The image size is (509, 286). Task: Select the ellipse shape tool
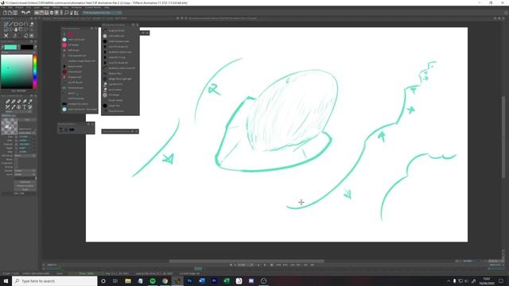coord(21,24)
